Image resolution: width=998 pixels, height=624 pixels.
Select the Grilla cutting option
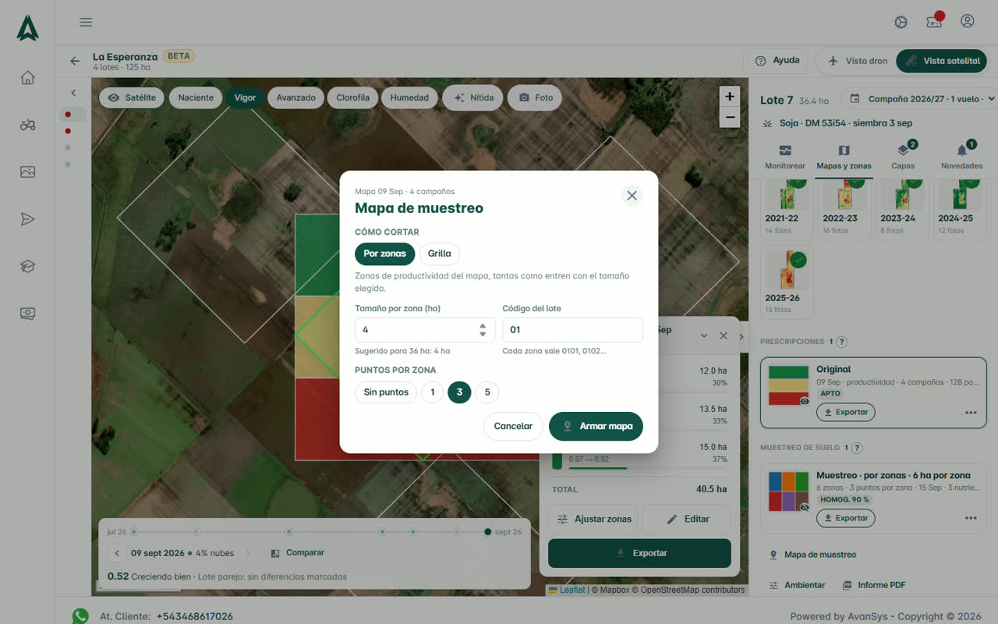(440, 254)
